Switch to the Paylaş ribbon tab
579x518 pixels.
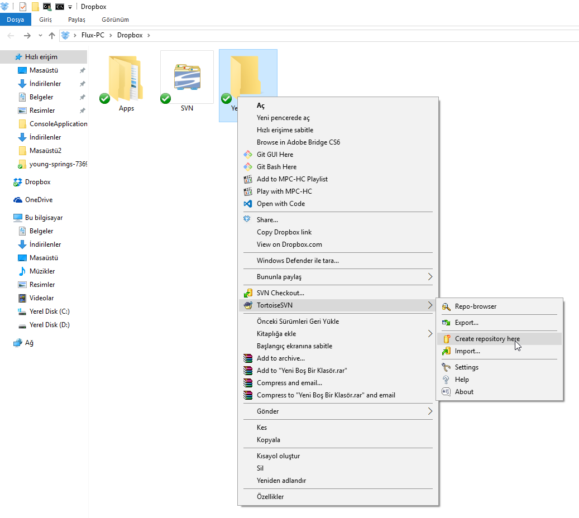[76, 20]
